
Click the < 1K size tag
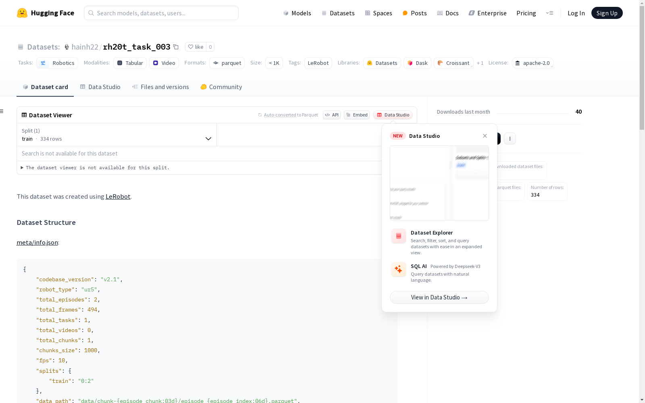click(274, 63)
